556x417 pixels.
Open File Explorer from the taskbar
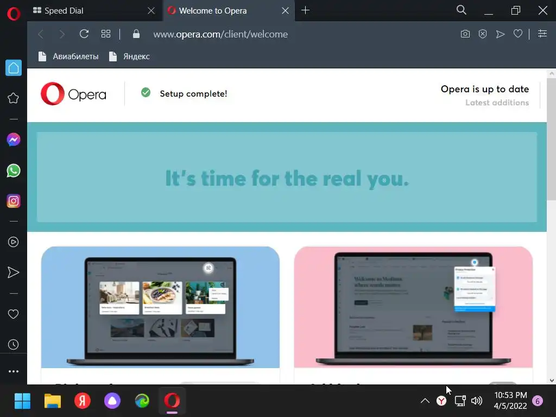(x=53, y=401)
